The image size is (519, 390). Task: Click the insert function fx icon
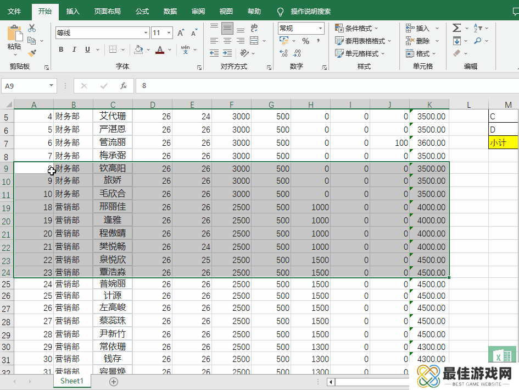click(x=124, y=86)
